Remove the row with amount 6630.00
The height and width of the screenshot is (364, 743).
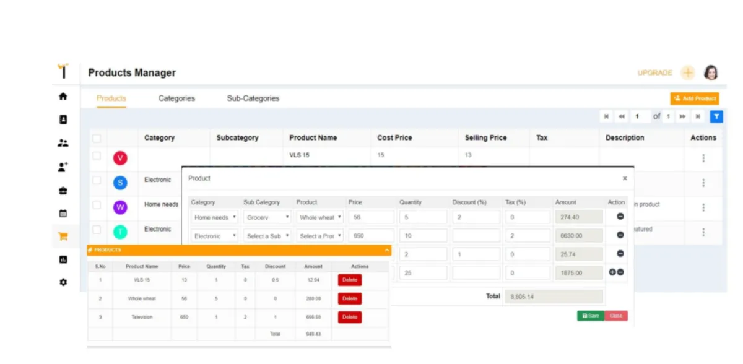[620, 235]
